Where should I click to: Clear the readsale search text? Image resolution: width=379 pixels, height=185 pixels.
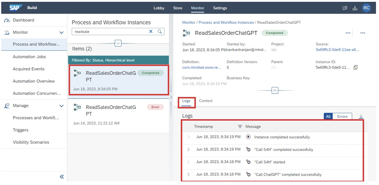coord(151,32)
